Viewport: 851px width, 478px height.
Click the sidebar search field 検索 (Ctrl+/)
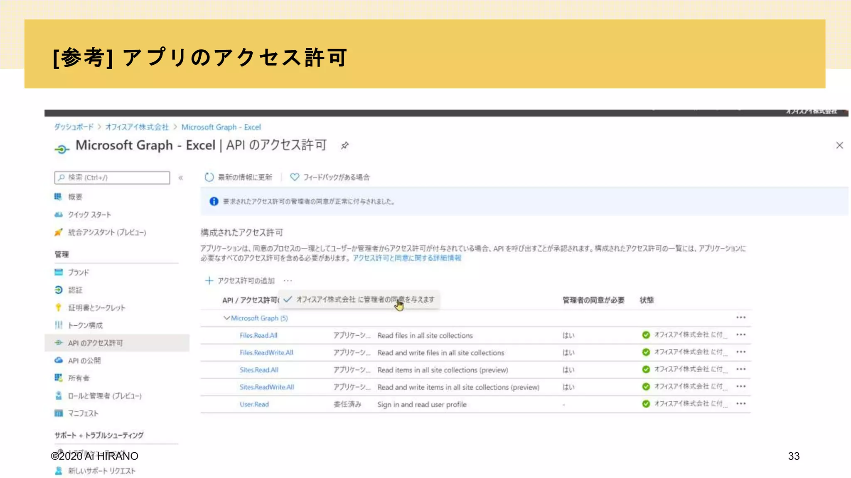tap(112, 178)
